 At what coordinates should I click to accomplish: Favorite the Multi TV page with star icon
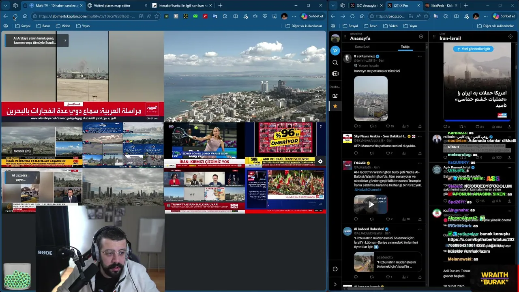157,16
